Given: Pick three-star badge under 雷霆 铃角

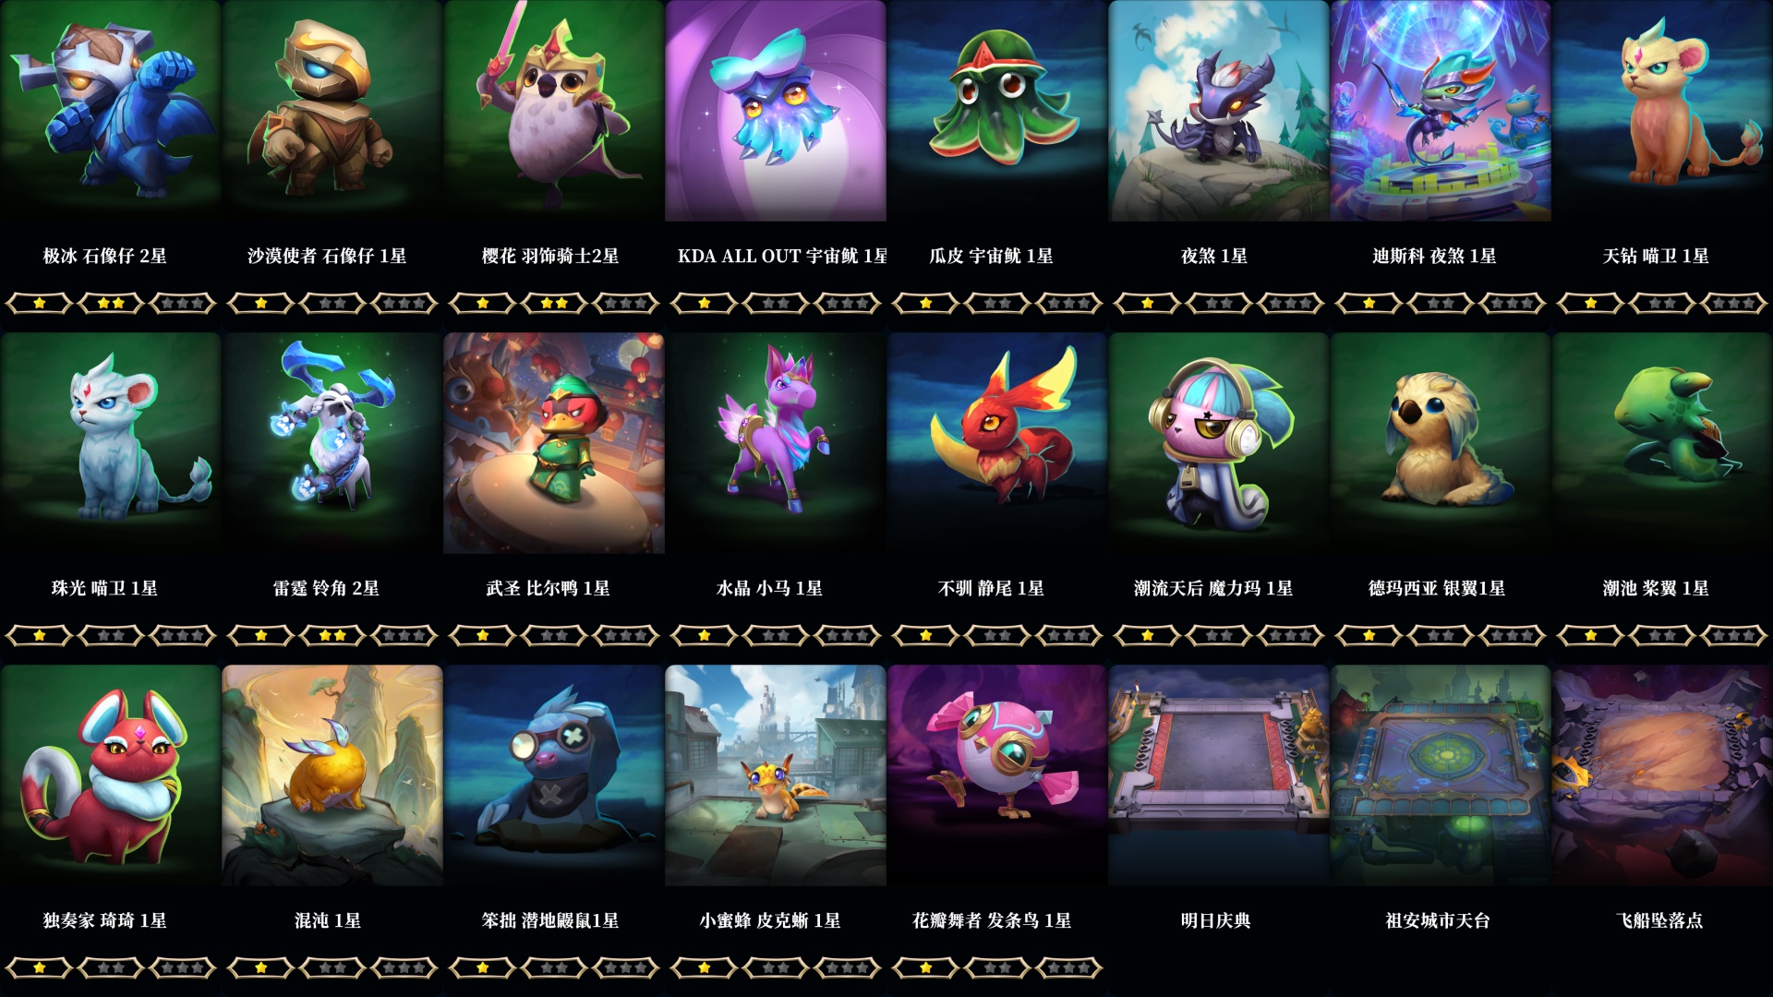Looking at the screenshot, I should click(404, 635).
